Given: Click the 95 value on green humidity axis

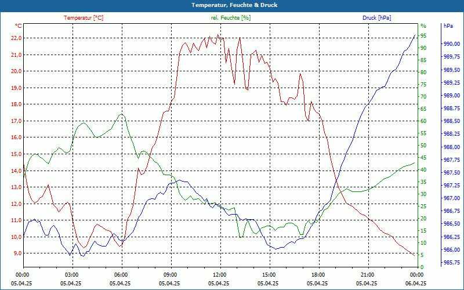Looking at the screenshot, I should [x=423, y=36].
